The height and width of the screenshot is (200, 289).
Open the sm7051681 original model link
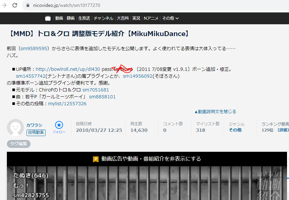(x=96, y=90)
